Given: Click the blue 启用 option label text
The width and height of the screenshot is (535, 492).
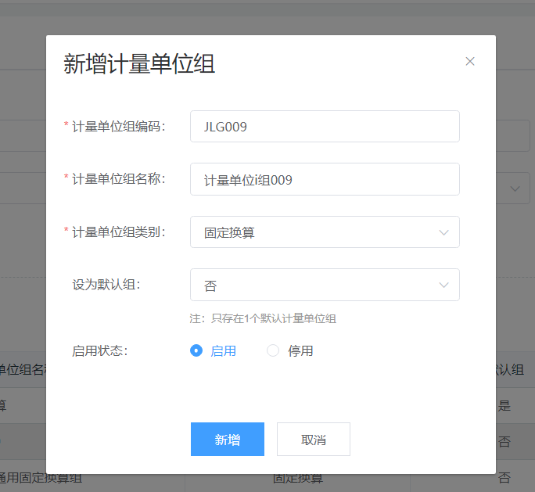Looking at the screenshot, I should pyautogui.click(x=223, y=351).
